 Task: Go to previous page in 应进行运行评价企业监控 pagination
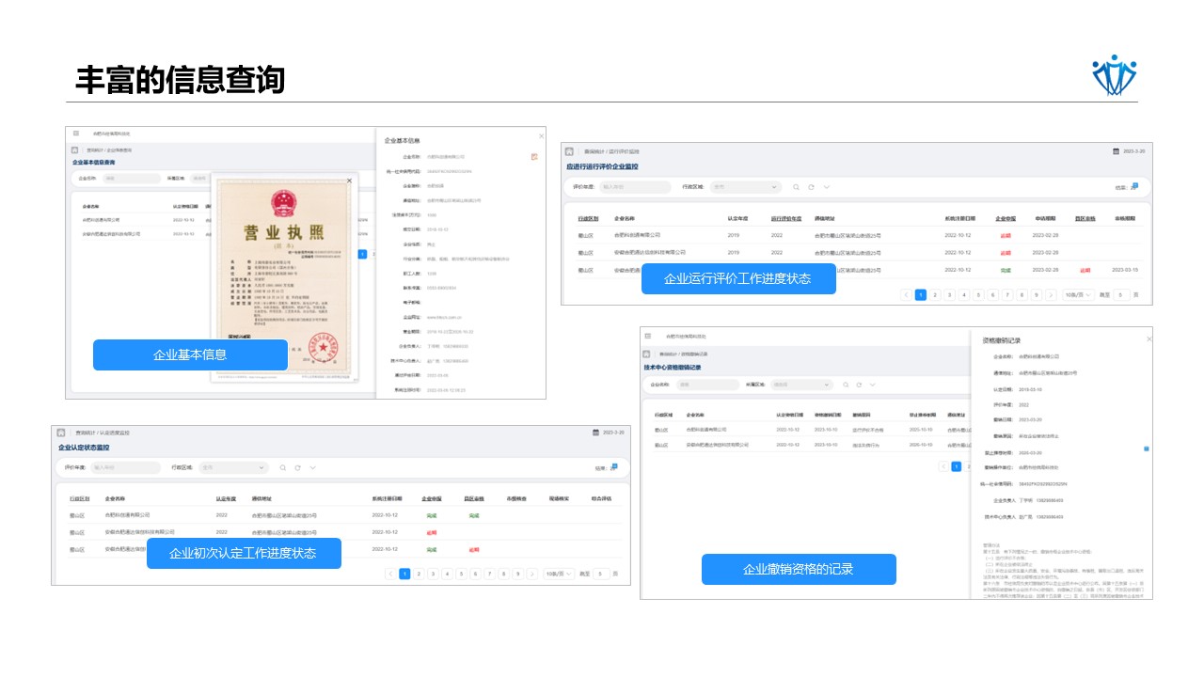click(x=907, y=294)
